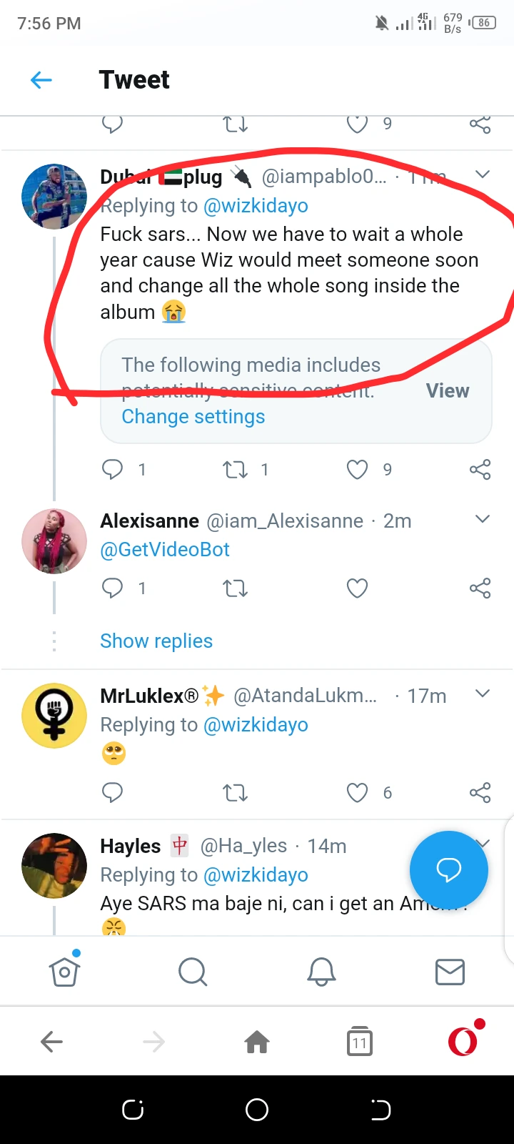This screenshot has width=514, height=1144.
Task: Expand options chevron on MrLuklex's tweet
Action: pyautogui.click(x=483, y=694)
